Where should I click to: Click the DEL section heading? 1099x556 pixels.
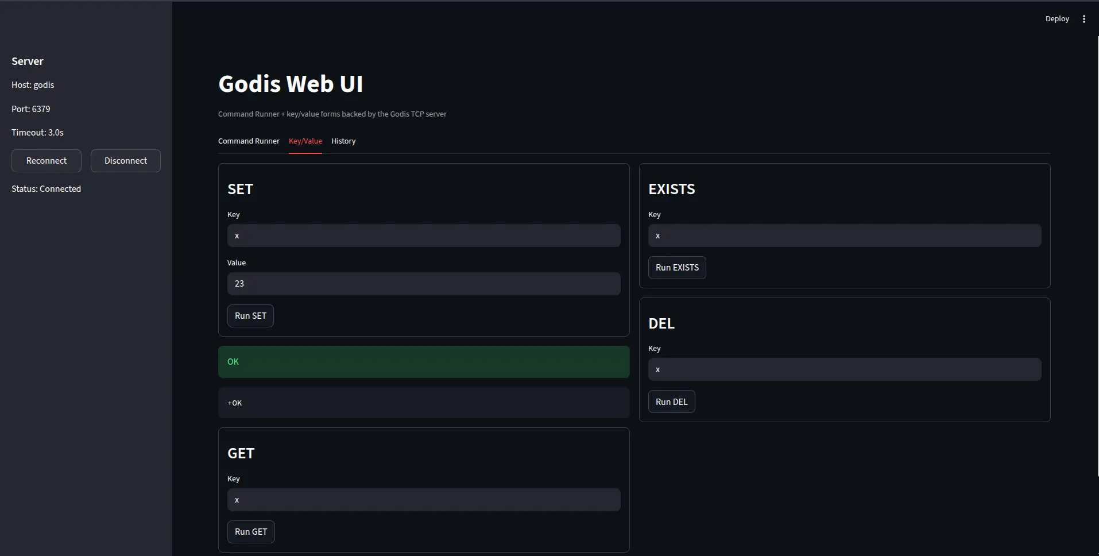pos(661,323)
